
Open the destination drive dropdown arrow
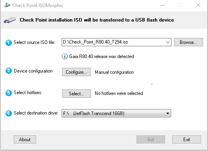(168, 113)
